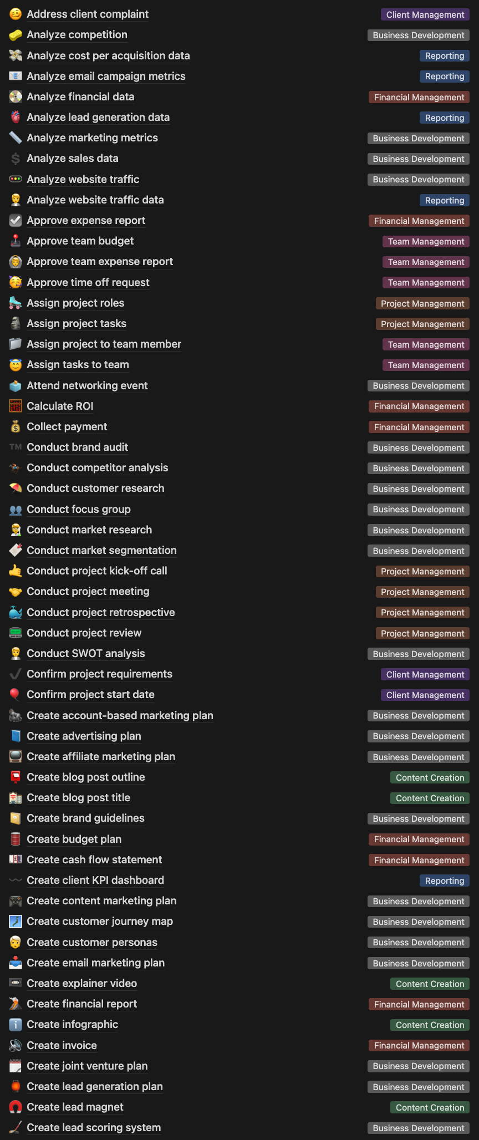The width and height of the screenshot is (479, 1140).
Task: Click the Content Creation tag on Create explainer video
Action: pos(430,984)
